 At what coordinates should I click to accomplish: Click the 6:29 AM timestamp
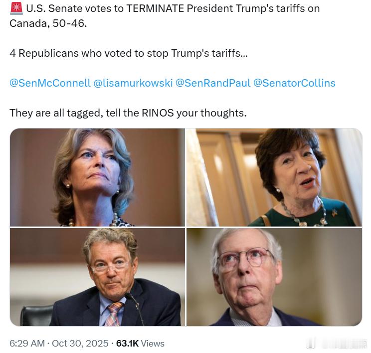coord(27,344)
